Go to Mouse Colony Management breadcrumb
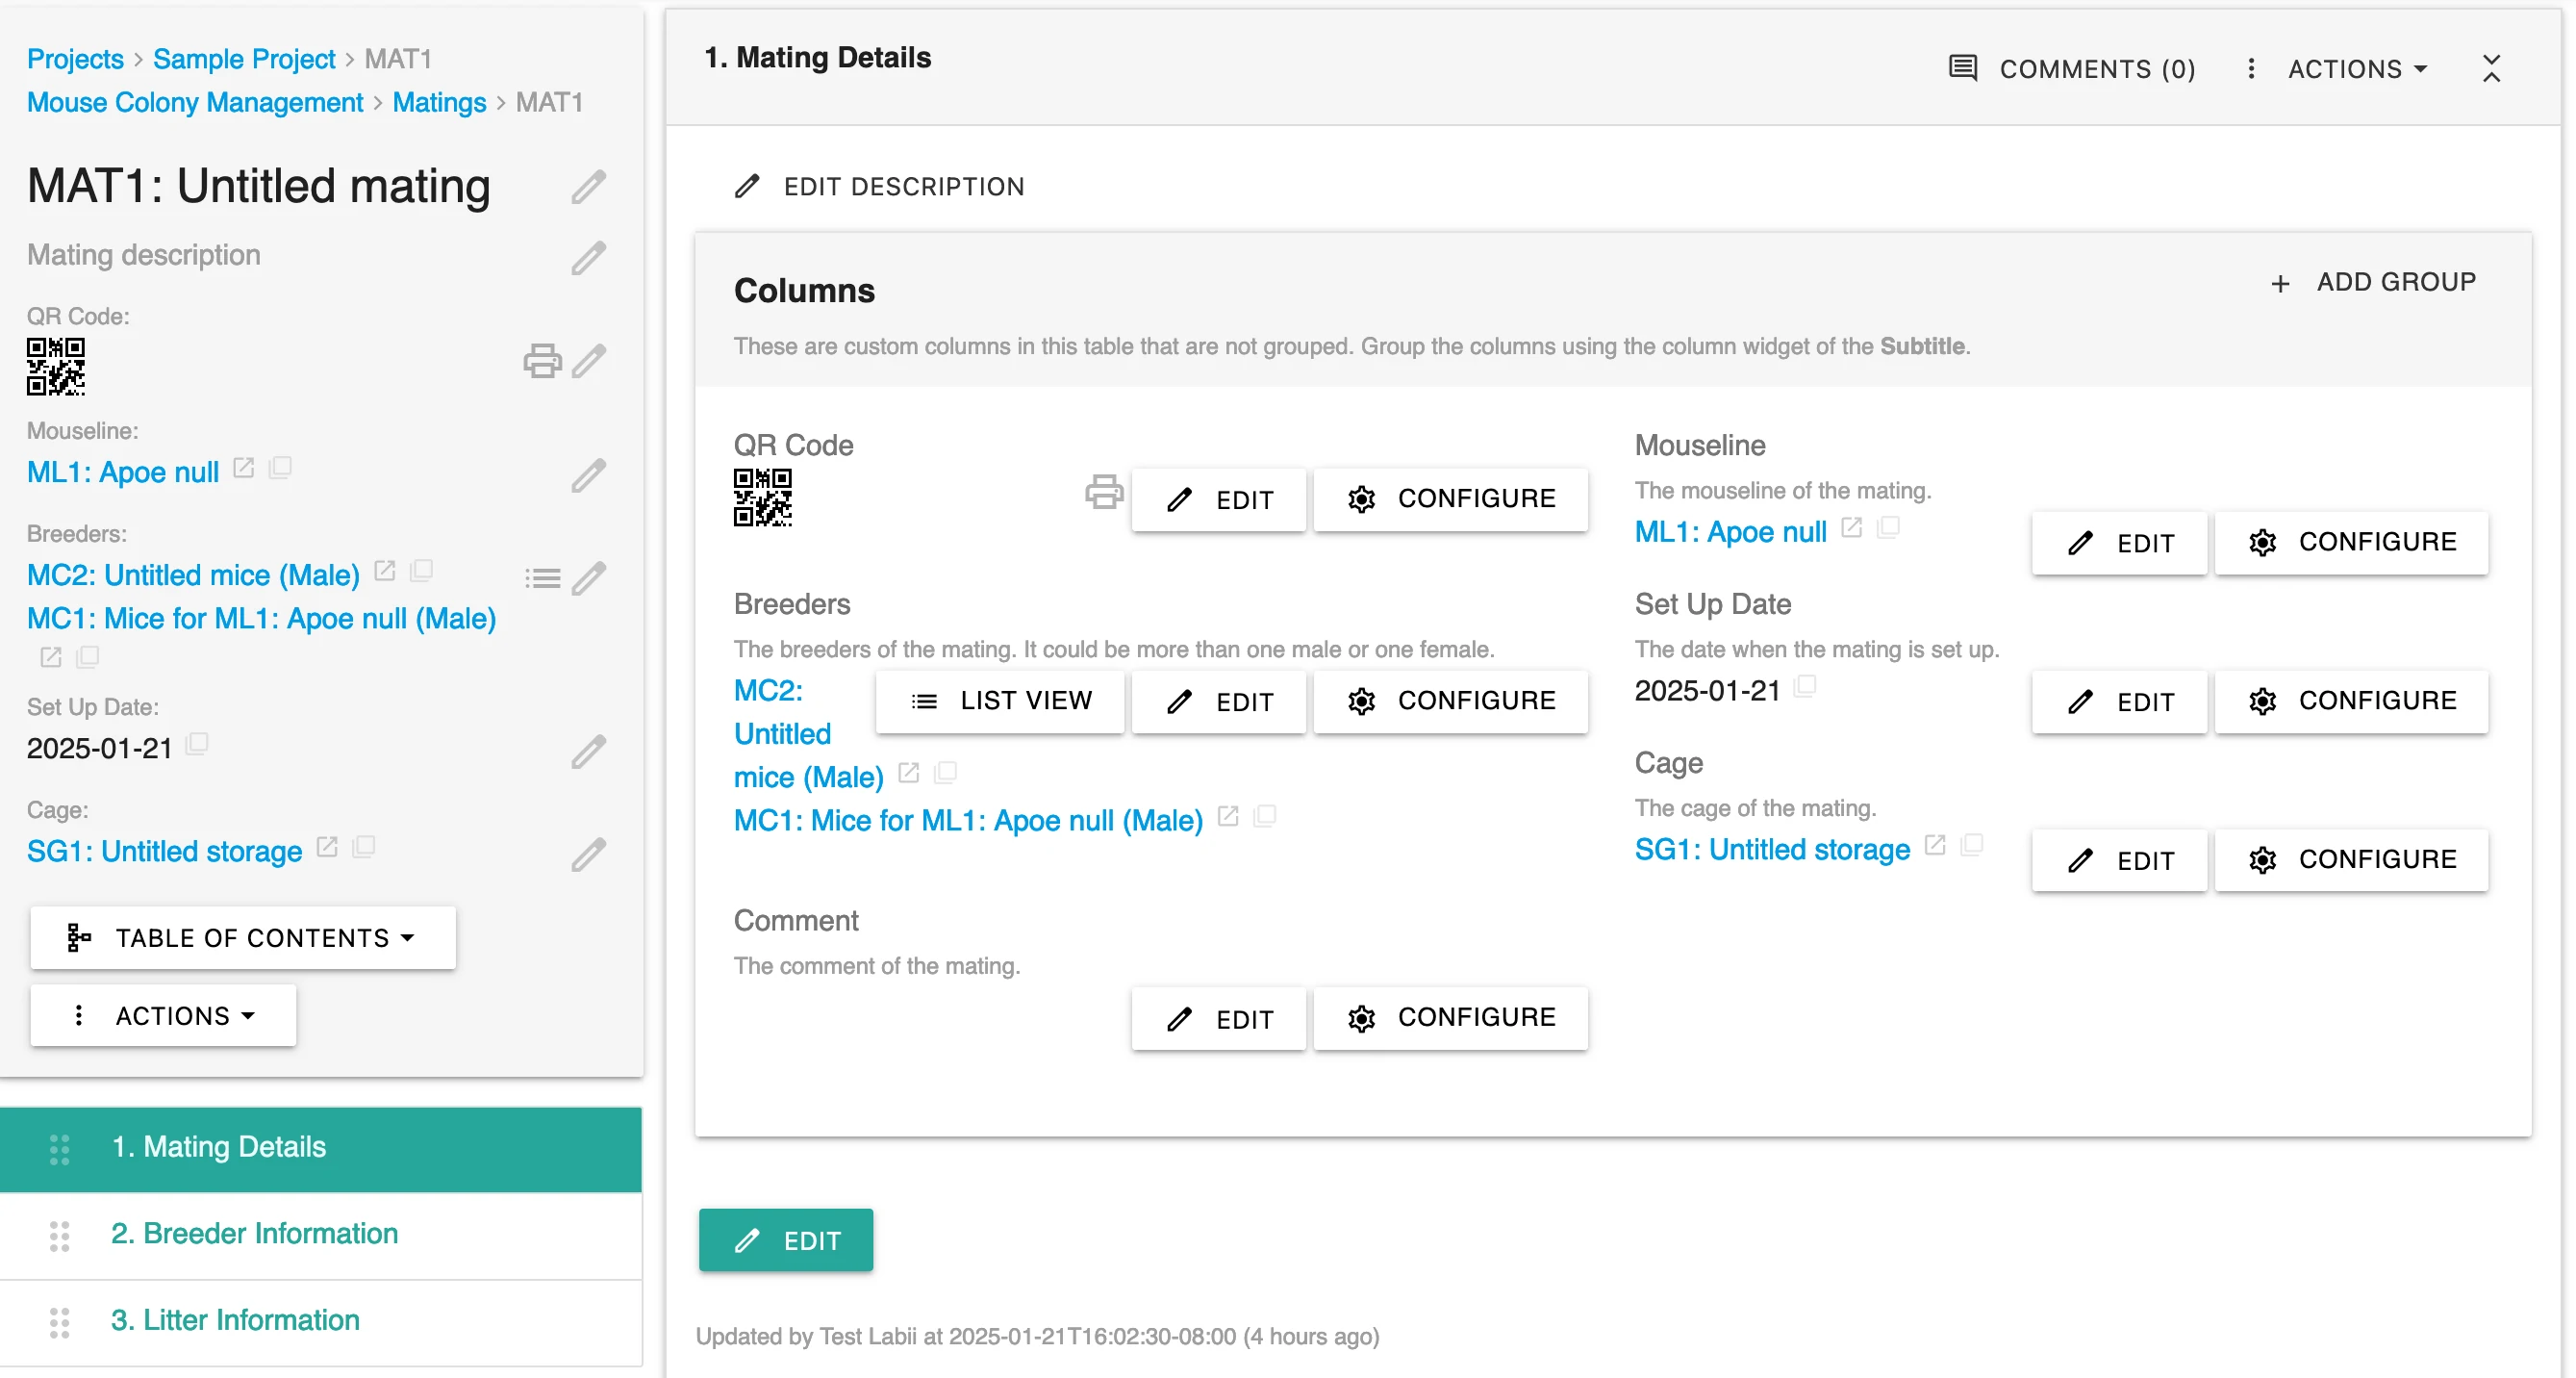 point(195,102)
